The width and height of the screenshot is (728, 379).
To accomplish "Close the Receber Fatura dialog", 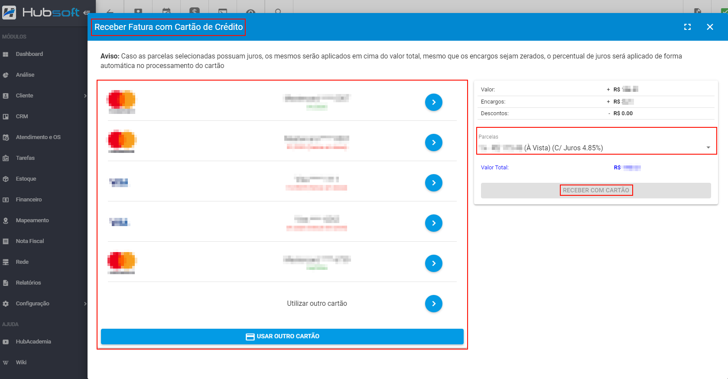I will click(x=710, y=27).
